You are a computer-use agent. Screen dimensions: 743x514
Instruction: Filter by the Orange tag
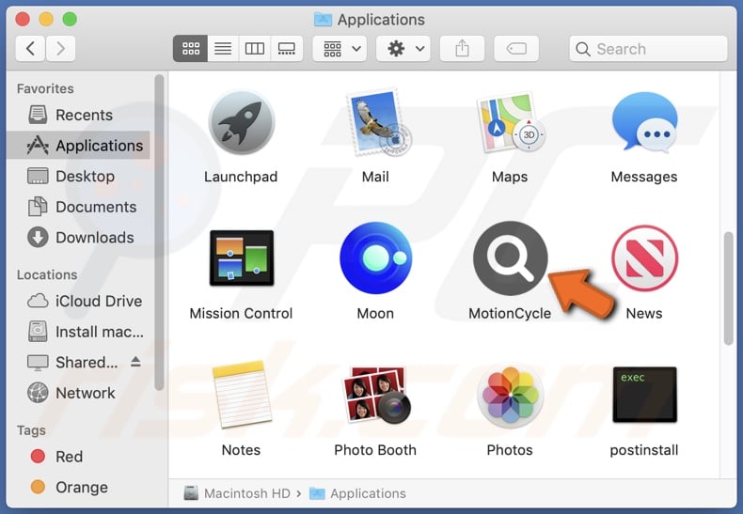pos(78,487)
